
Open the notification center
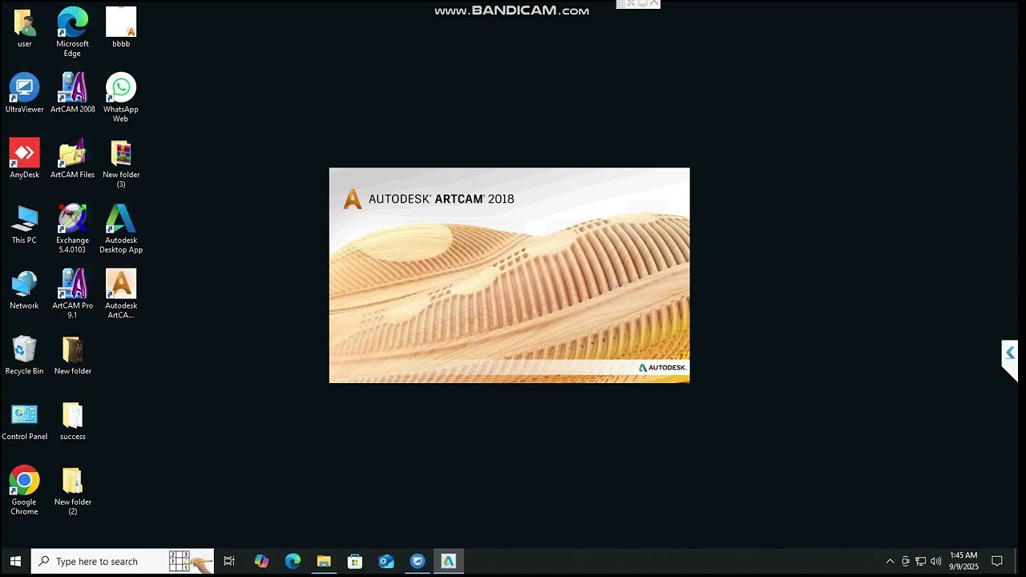tap(997, 561)
